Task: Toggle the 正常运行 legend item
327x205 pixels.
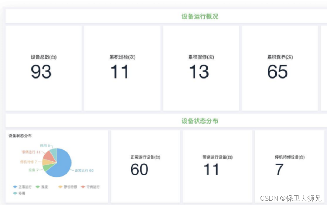Action: [22, 187]
